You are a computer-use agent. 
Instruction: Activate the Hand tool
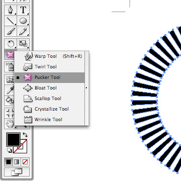coord(10,124)
